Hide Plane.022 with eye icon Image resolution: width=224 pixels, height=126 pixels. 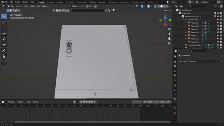(x=218, y=23)
